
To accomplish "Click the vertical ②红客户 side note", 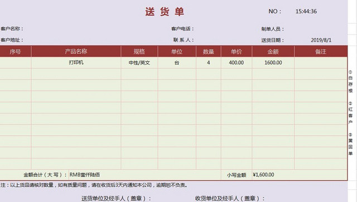I will (350, 113).
